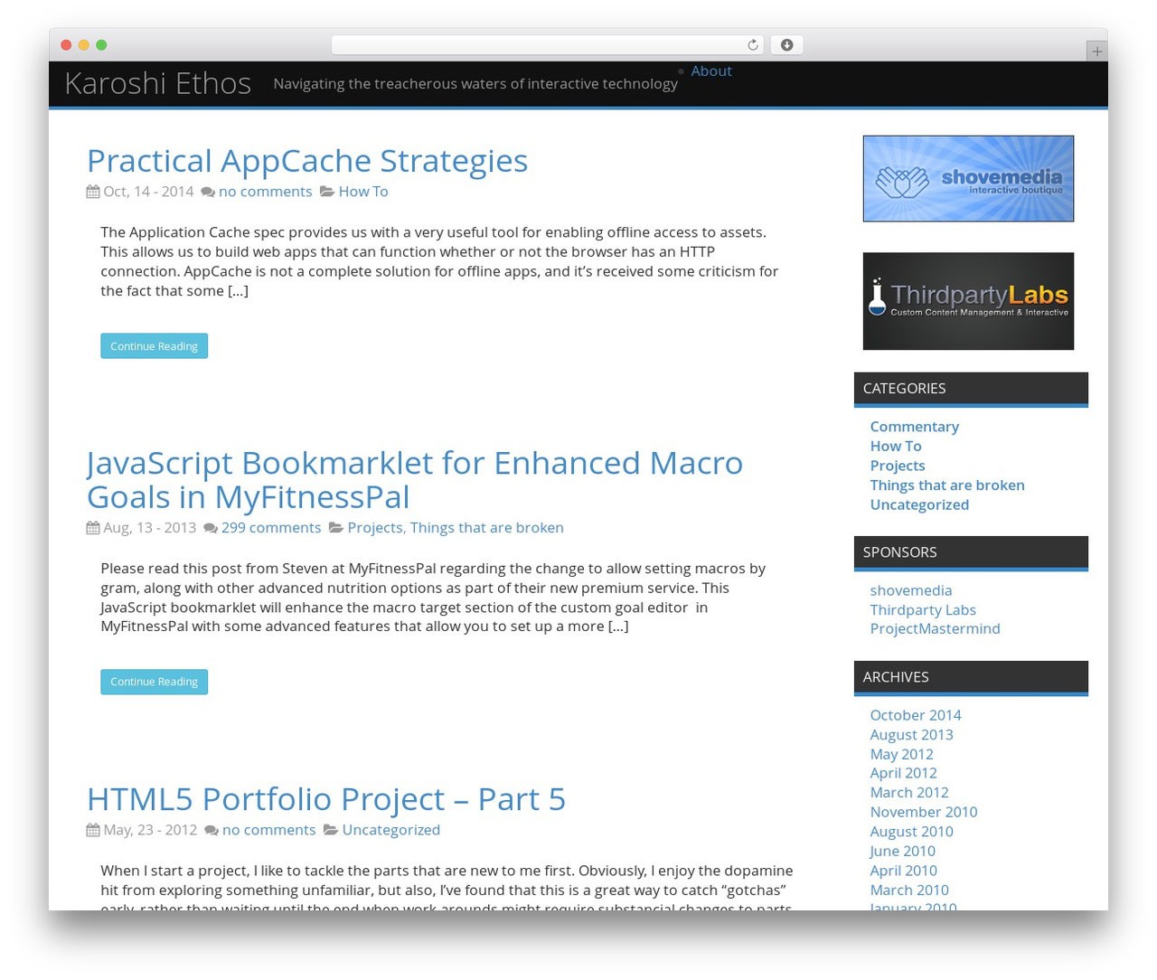1157x980 pixels.
Task: Visit the Thirdparty Labs sponsor link
Action: click(922, 609)
